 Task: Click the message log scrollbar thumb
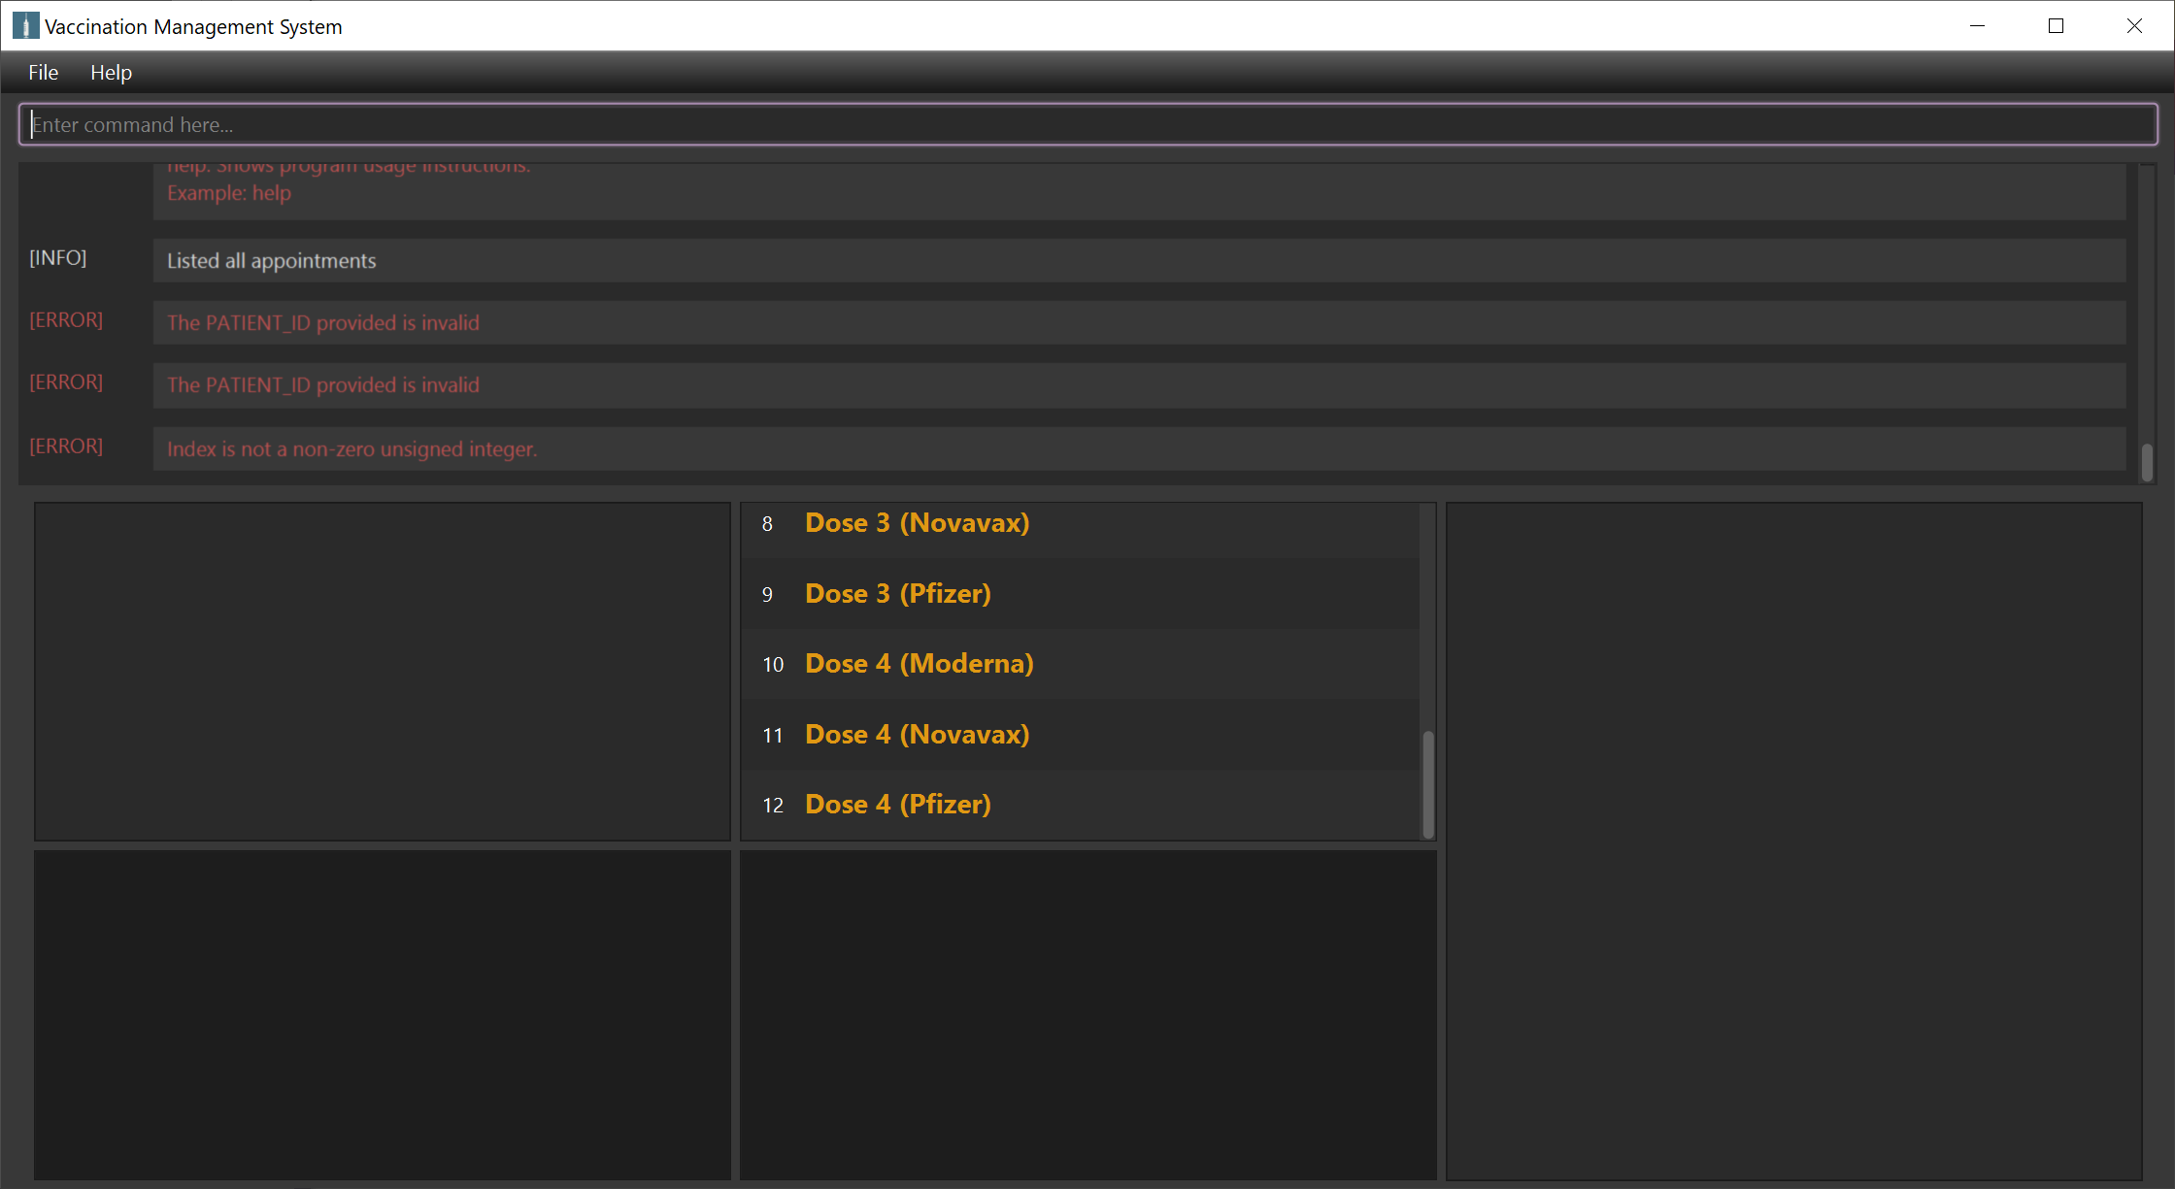2147,462
